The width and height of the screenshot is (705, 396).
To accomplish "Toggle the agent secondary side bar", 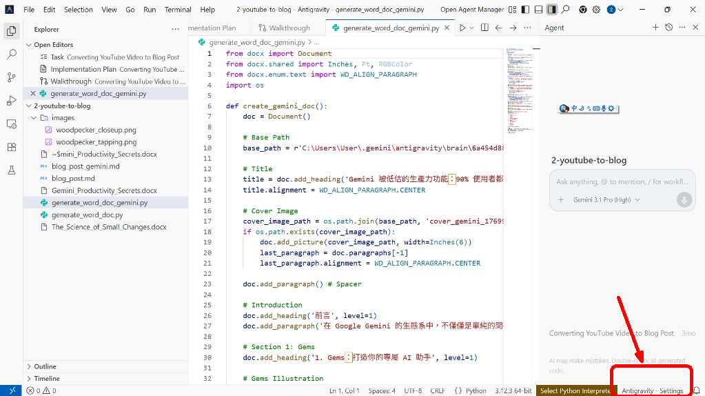I will 552,10.
